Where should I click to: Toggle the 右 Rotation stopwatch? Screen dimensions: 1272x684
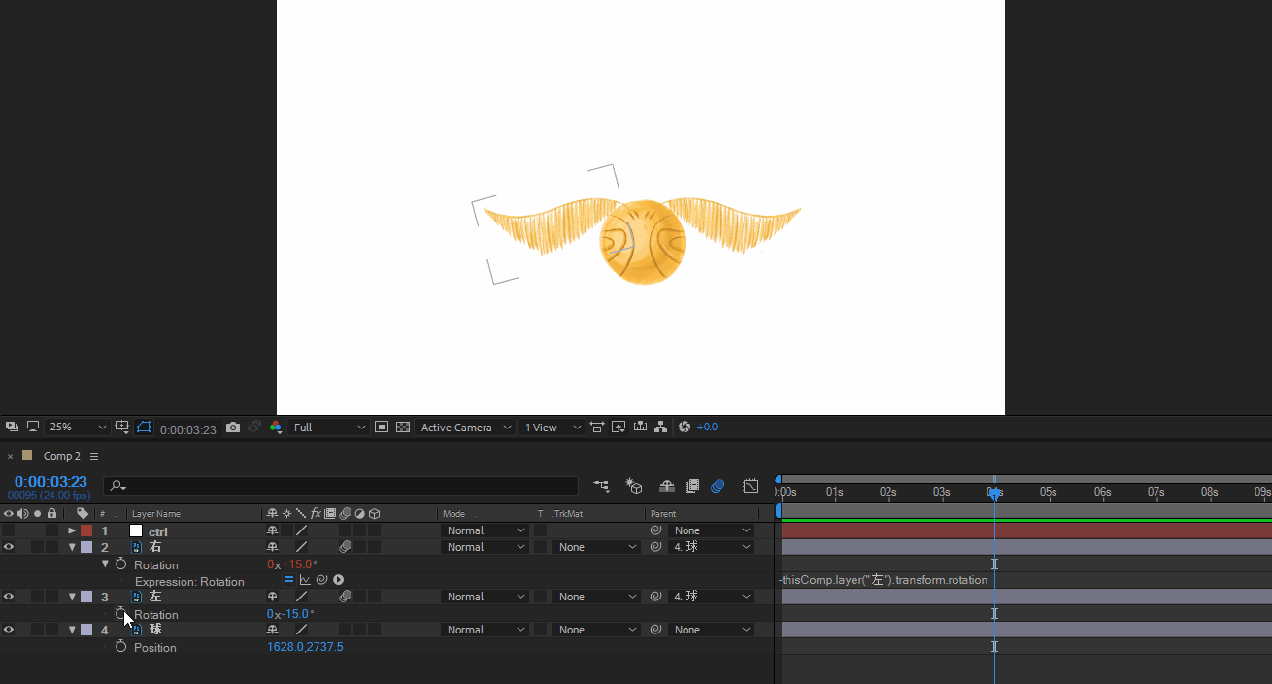[120, 564]
